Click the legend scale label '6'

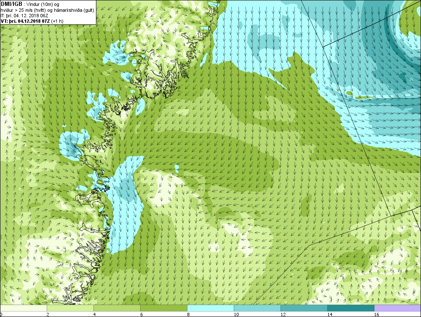click(x=141, y=314)
